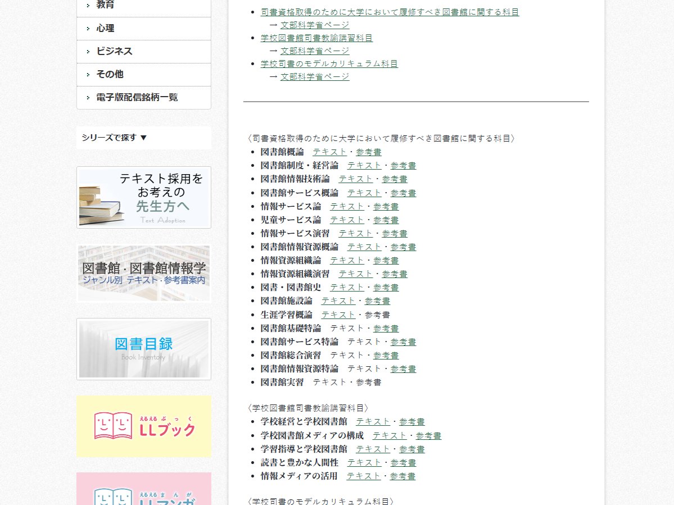Image resolution: width=674 pixels, height=505 pixels.
Task: Open 参考書 link for 学校図書館メディアの構成
Action: pos(428,435)
